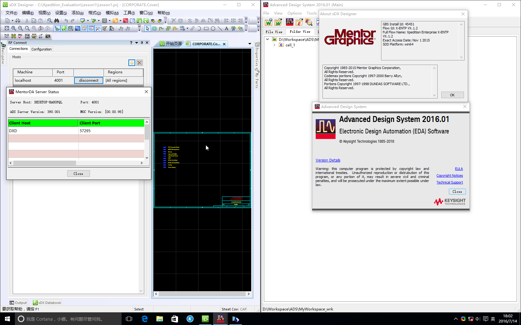
Task: Click the binoculars Find icon in toolbar
Action: point(56,21)
